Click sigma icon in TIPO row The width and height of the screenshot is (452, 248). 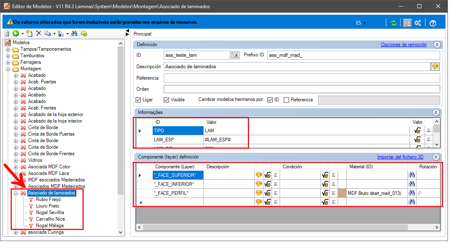tap(429, 131)
